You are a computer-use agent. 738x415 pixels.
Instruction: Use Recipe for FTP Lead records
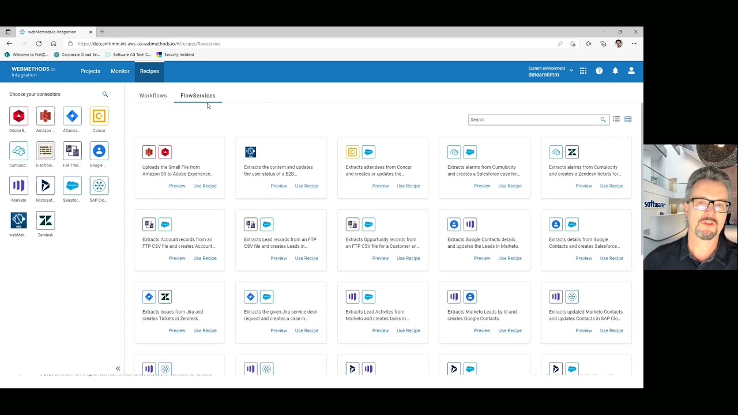307,258
